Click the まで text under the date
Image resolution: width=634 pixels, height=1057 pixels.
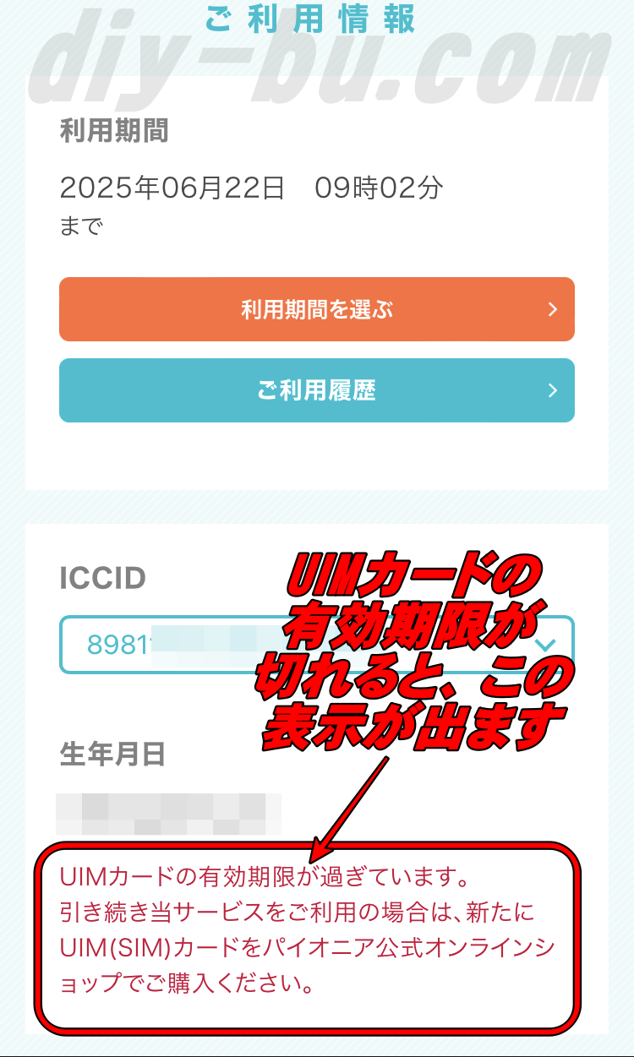coord(81,226)
